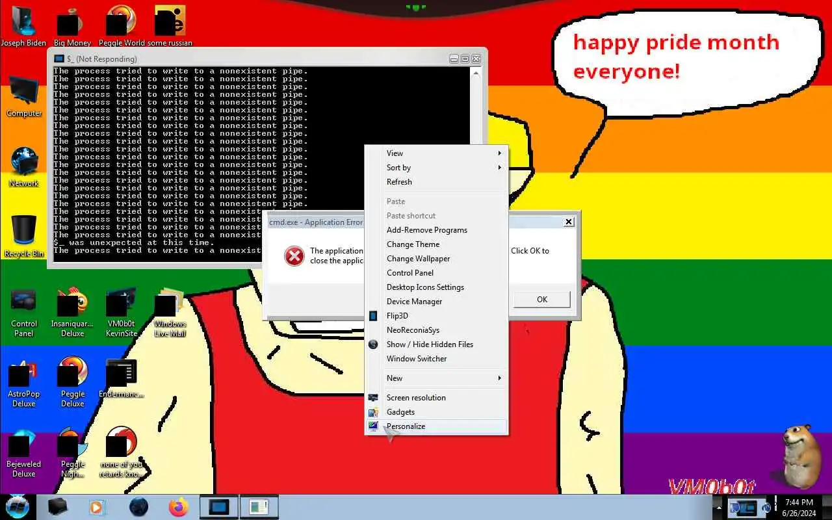
Task: Click the cmd window title bar text
Action: tap(102, 59)
